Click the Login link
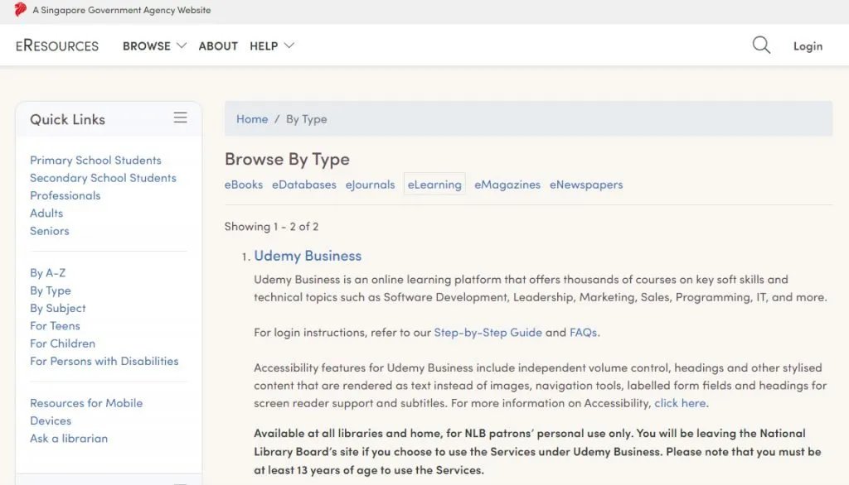849x485 pixels. pyautogui.click(x=808, y=46)
